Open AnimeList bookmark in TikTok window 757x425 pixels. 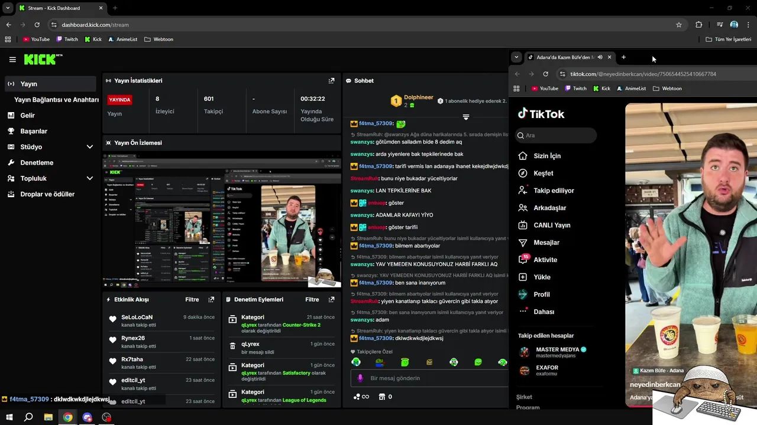click(631, 89)
